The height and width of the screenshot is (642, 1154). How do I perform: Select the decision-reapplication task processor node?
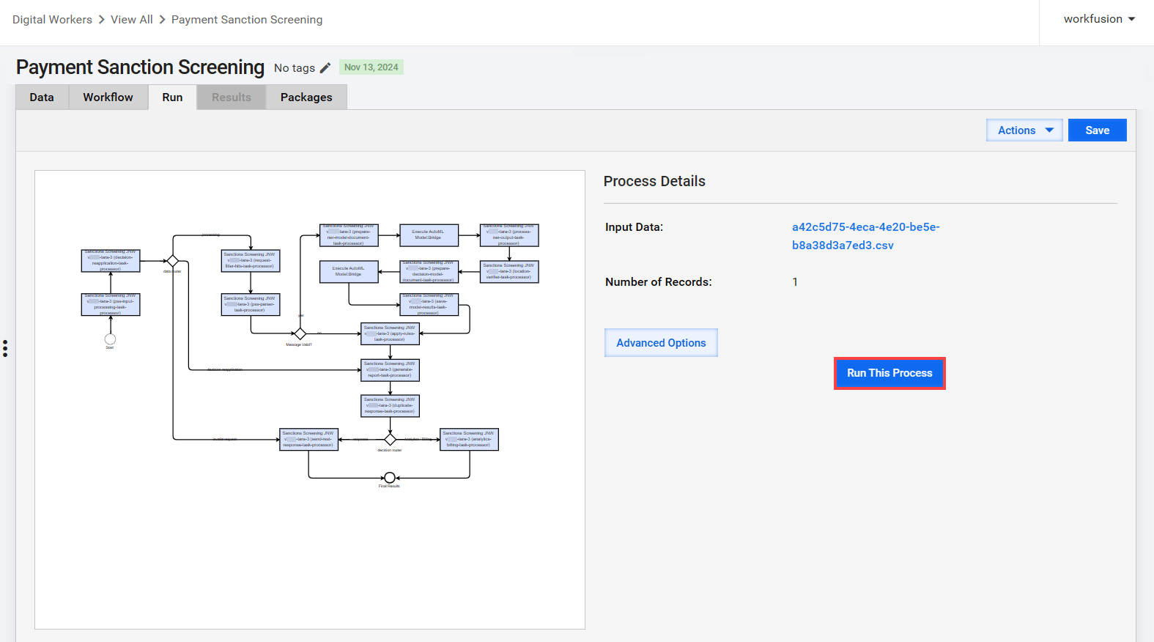tap(111, 261)
